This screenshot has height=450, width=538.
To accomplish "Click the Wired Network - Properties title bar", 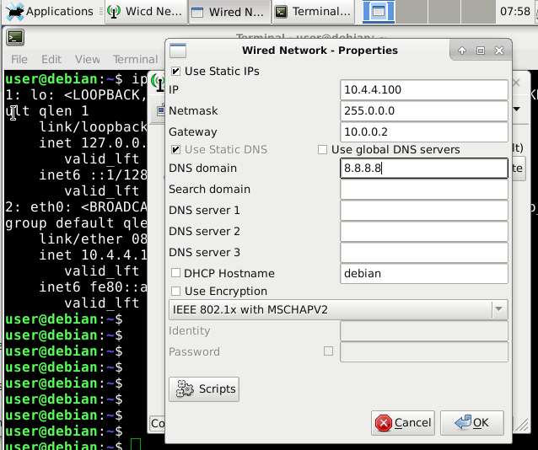I will [320, 51].
